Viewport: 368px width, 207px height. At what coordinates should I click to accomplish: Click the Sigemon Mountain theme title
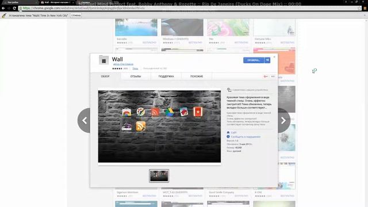(128, 192)
